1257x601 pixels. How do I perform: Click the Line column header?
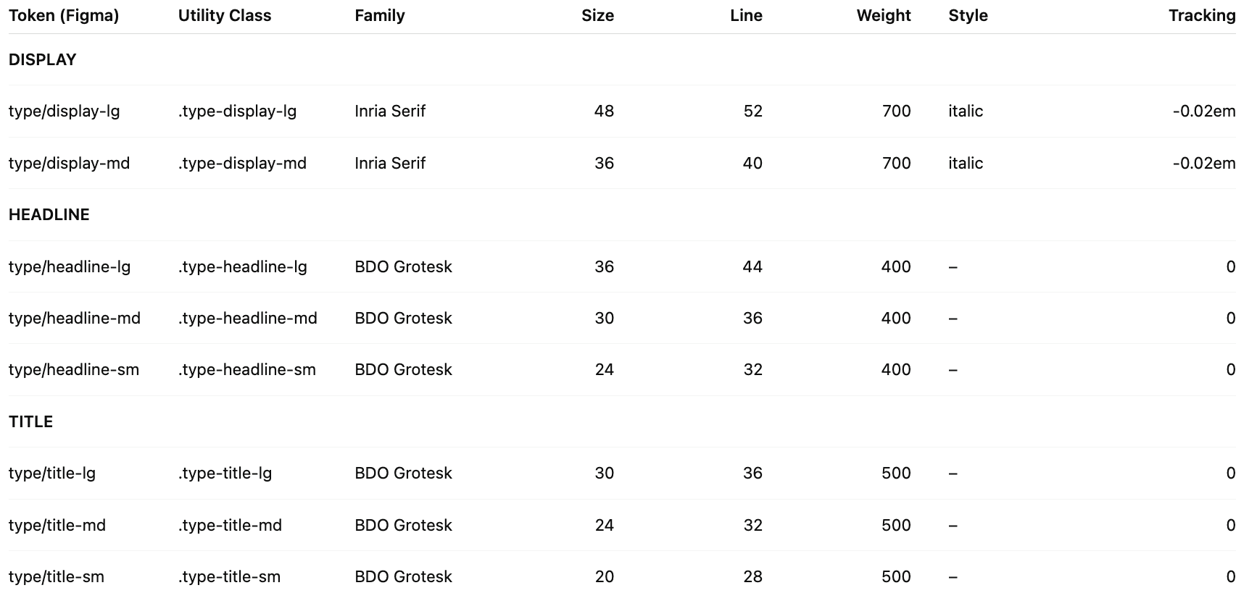point(746,16)
